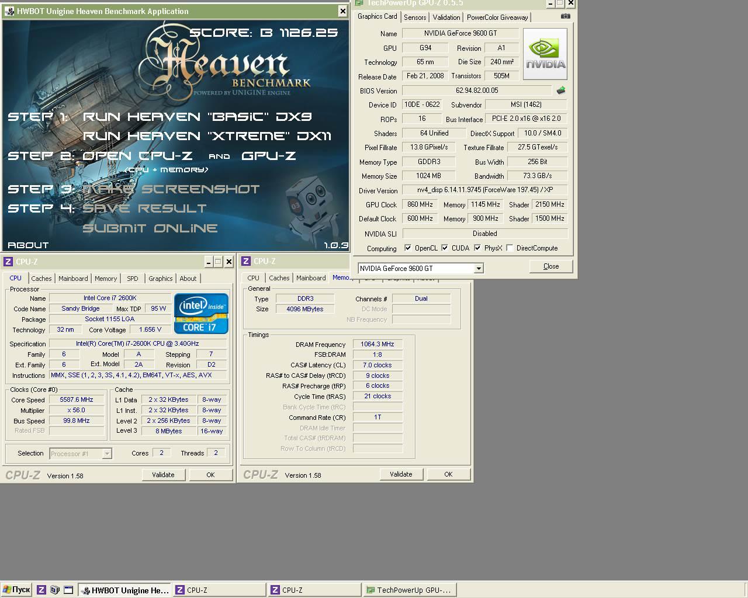Click About in HWBOT Heaven window

click(x=28, y=245)
